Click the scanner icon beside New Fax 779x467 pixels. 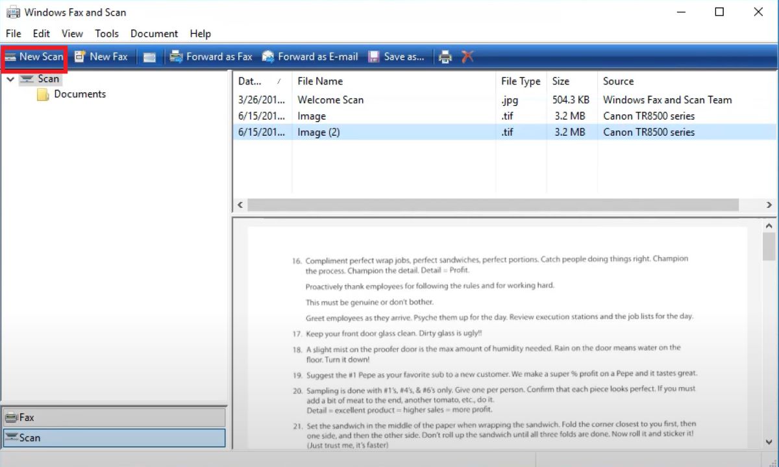(149, 57)
